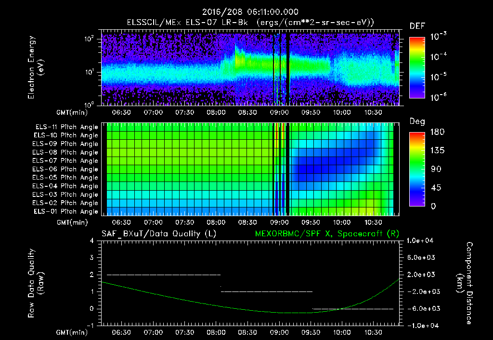
Task: Click the 08:00 tick label under pitch angle panel
Action: coord(216,223)
